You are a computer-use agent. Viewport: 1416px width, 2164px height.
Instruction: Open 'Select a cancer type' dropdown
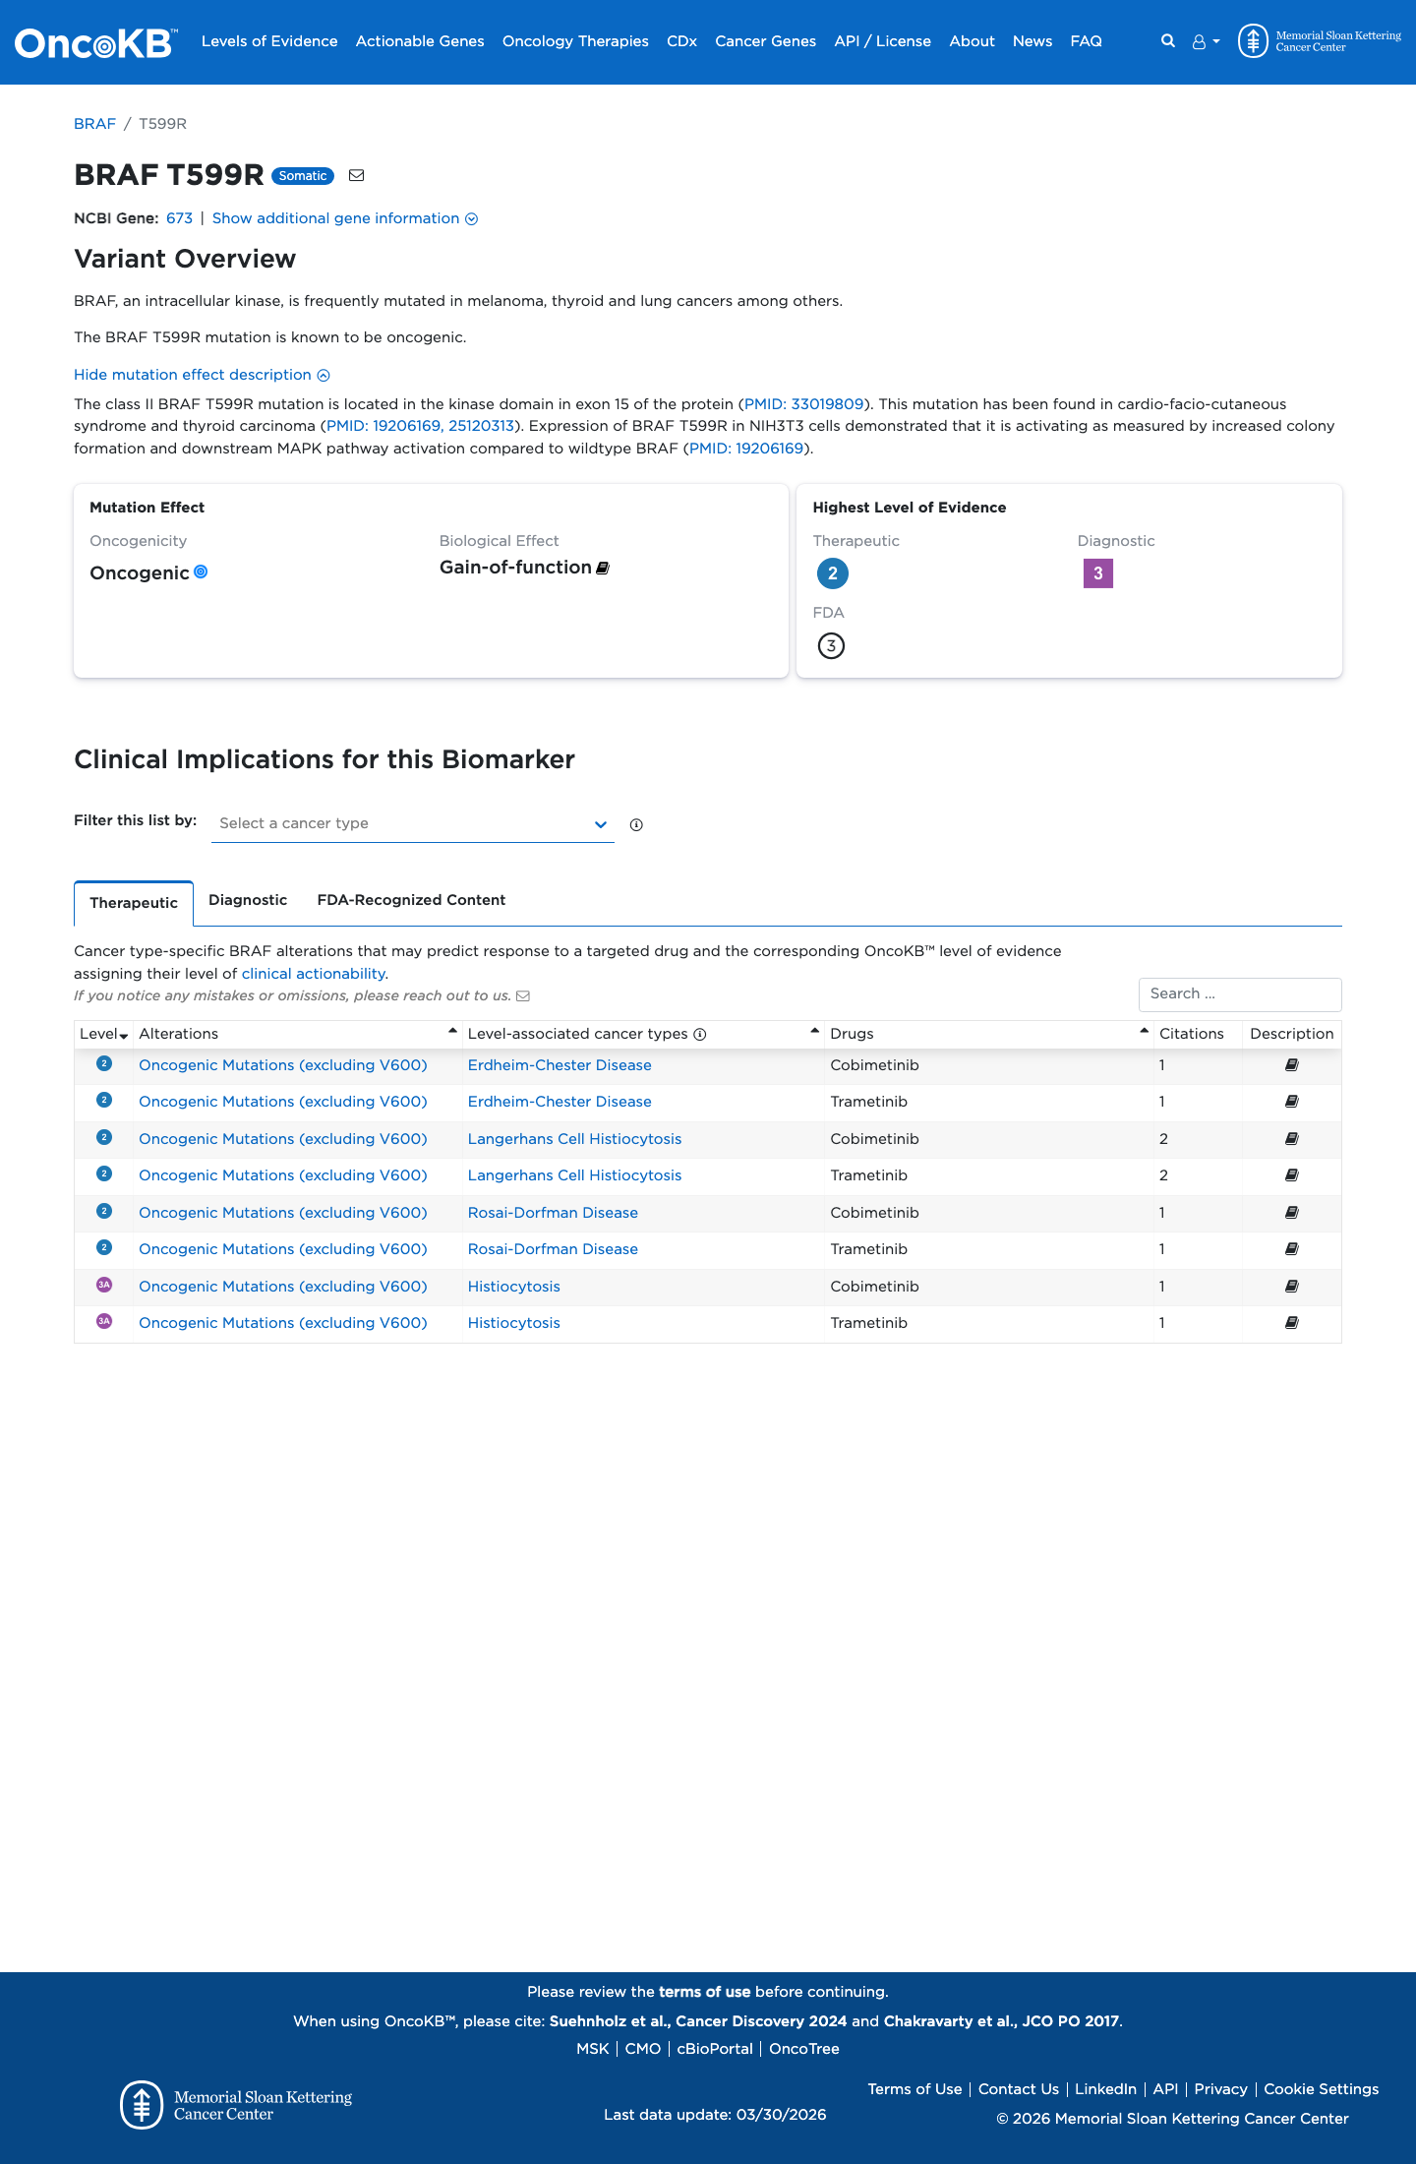pyautogui.click(x=413, y=823)
